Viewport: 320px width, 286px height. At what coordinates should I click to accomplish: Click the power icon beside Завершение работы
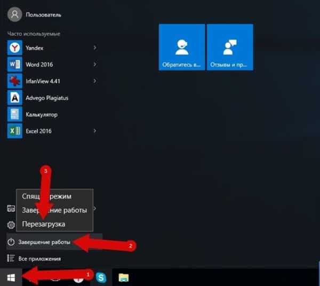[11, 242]
